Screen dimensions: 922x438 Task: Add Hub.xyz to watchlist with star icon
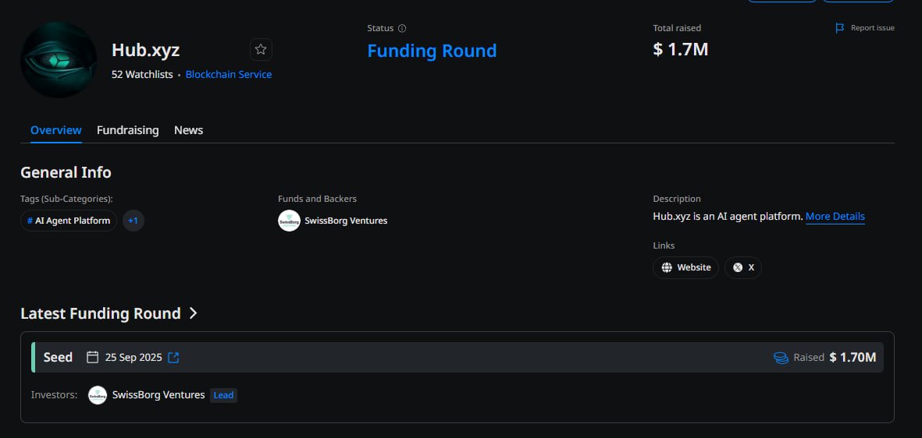(261, 49)
